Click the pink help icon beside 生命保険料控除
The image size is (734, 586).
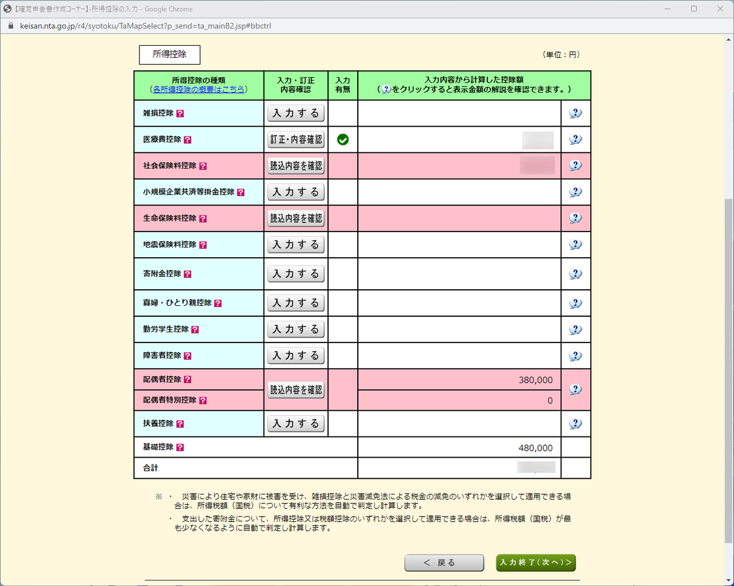tap(203, 219)
